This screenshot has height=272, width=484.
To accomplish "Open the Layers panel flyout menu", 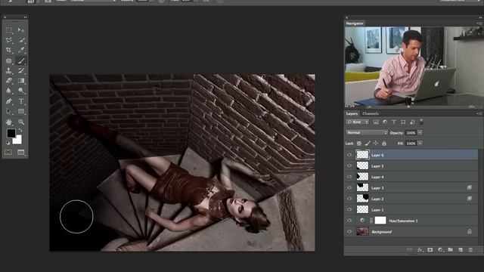I will click(x=479, y=113).
